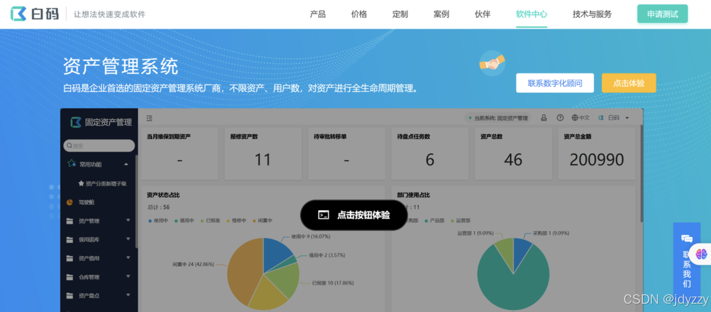Screen dimensions: 711x312
Task: Click the label 运营部 1 (9.09%)
Action: (x=476, y=233)
